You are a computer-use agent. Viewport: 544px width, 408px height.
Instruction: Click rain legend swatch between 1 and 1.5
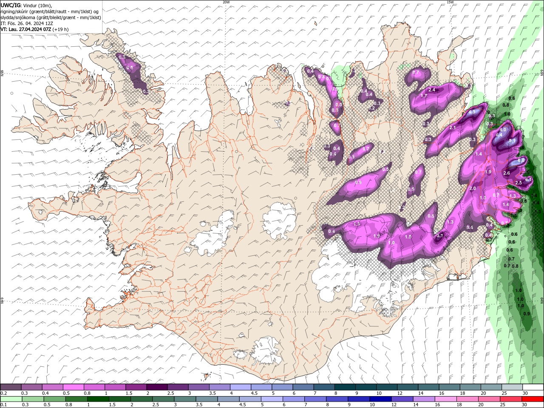point(98,399)
